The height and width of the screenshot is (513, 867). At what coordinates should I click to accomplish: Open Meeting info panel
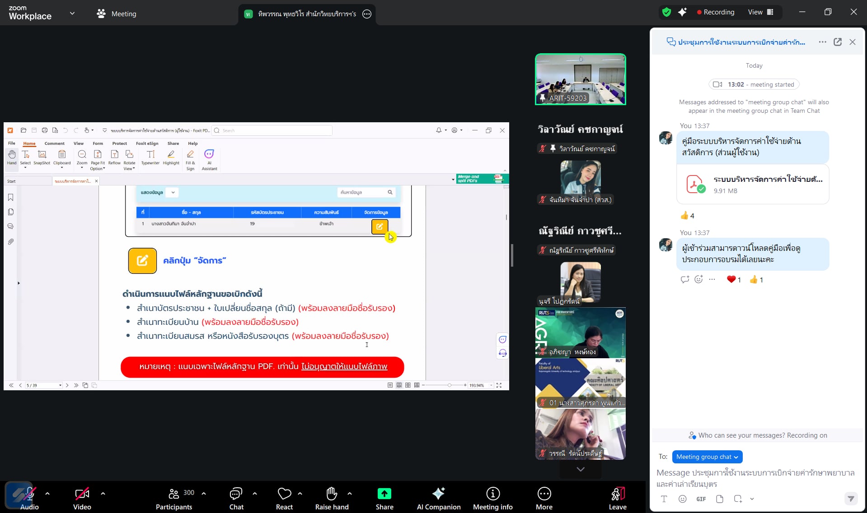492,498
